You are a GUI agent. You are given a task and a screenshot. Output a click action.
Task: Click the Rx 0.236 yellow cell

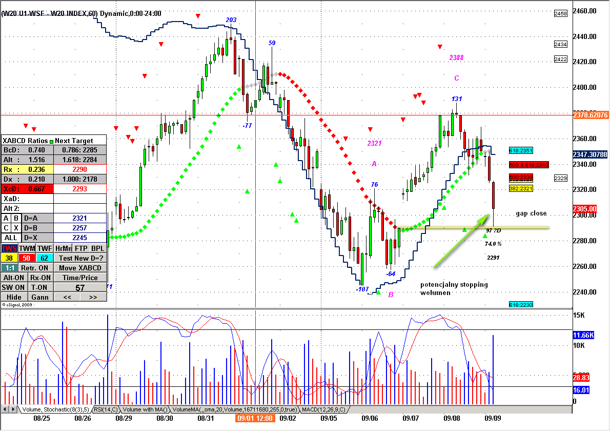tap(27, 169)
